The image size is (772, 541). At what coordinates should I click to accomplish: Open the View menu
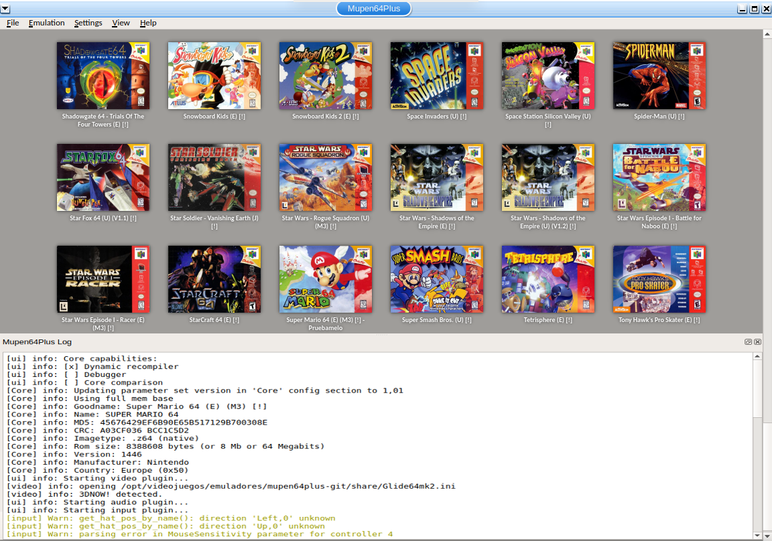121,23
